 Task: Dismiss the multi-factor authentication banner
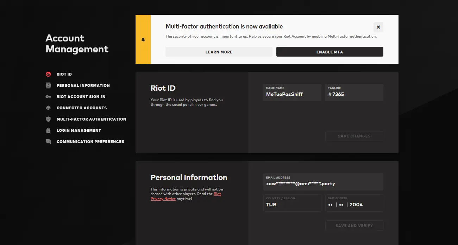[378, 27]
